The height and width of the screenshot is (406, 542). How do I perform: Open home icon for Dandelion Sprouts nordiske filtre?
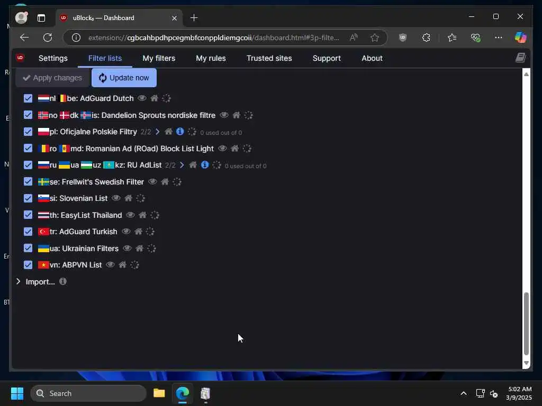237,115
